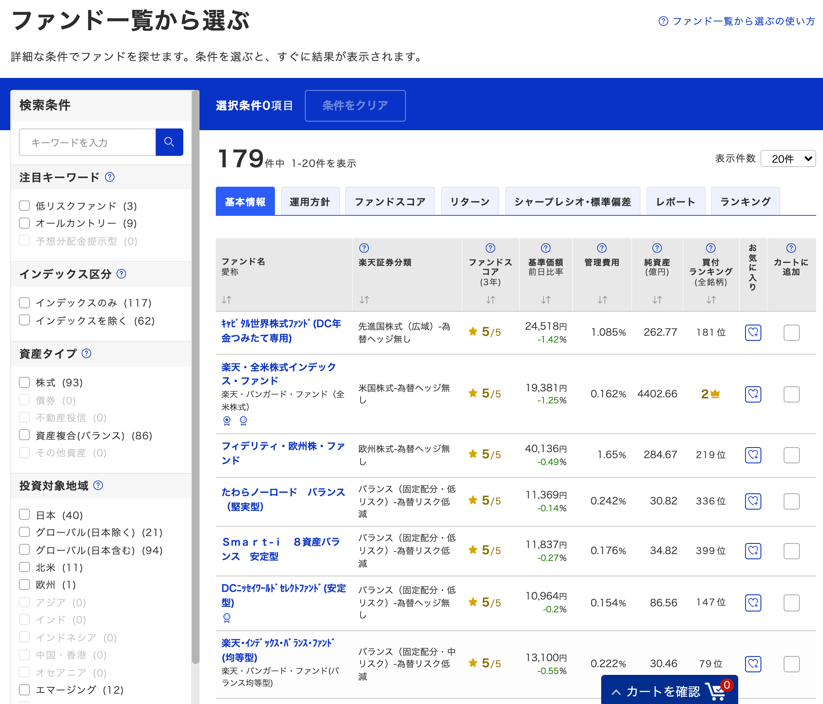This screenshot has height=704, width=823.
Task: Open help icon beside 資産タイプ
Action: click(86, 353)
